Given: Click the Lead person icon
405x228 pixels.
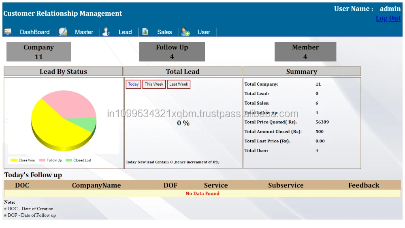Looking at the screenshot, I should (106, 32).
